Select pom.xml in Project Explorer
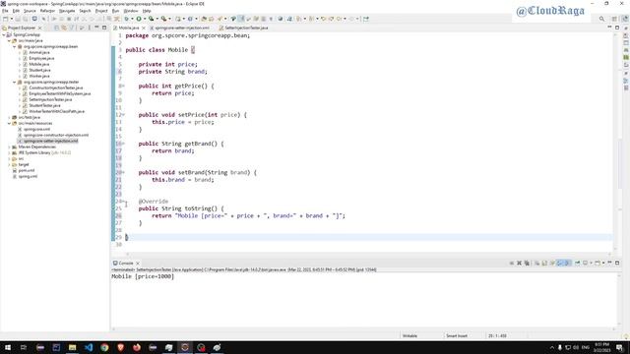The image size is (630, 354). point(27,170)
